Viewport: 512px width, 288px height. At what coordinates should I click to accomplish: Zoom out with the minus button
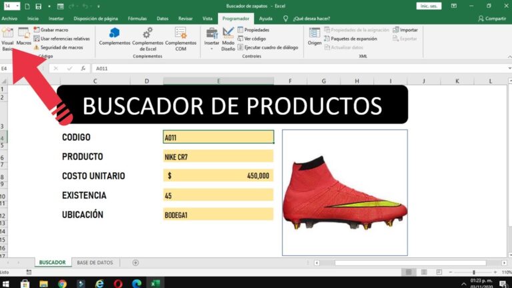point(451,272)
